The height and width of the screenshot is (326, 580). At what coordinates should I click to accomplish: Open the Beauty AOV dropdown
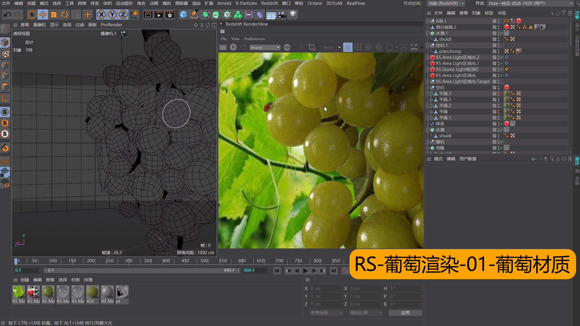[x=265, y=47]
